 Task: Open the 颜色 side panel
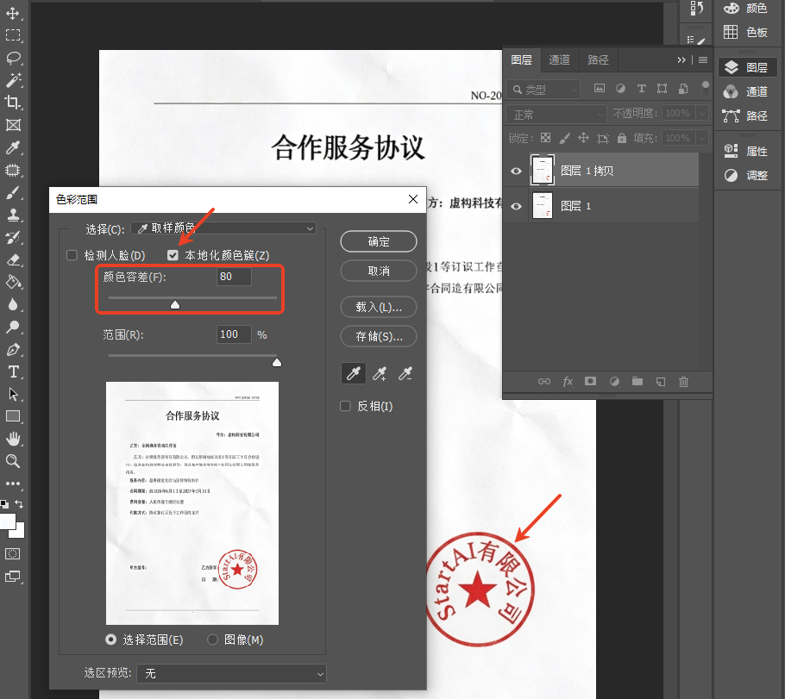click(746, 9)
